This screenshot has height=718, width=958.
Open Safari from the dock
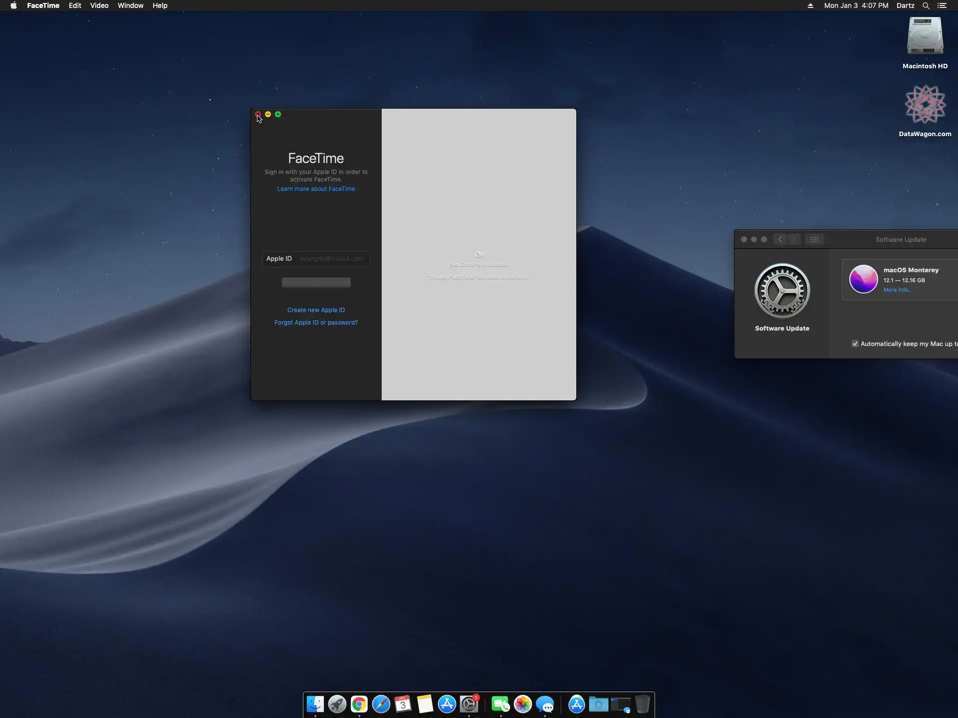click(x=381, y=704)
